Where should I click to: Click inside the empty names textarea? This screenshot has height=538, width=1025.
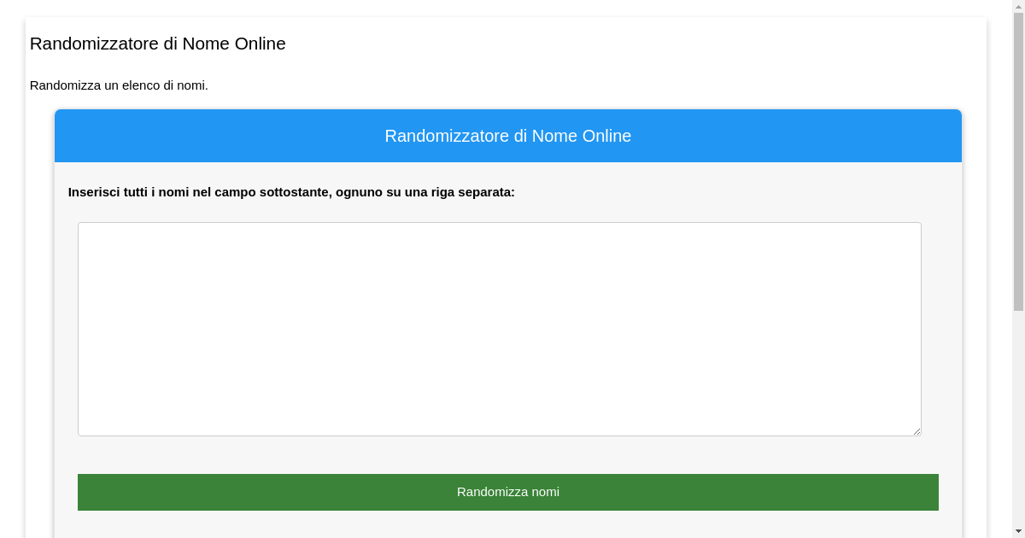click(499, 328)
